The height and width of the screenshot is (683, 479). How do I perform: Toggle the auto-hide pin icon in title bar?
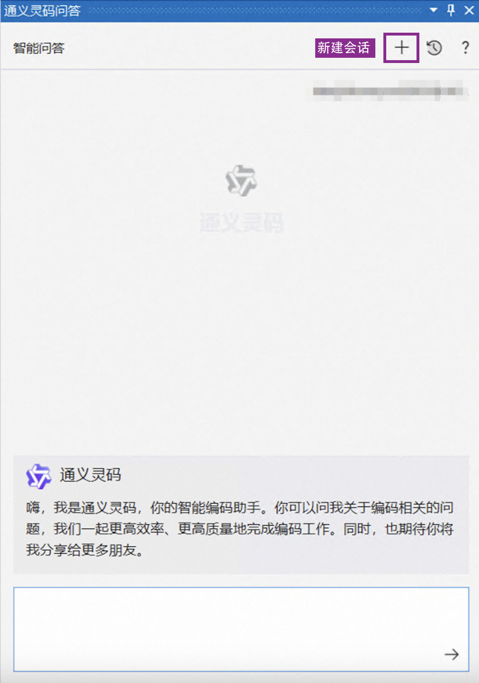451,10
